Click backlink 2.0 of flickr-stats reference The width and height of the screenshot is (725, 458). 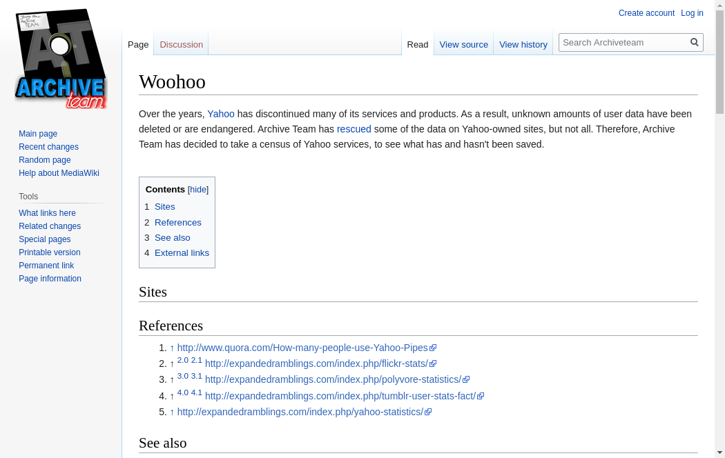tap(182, 360)
